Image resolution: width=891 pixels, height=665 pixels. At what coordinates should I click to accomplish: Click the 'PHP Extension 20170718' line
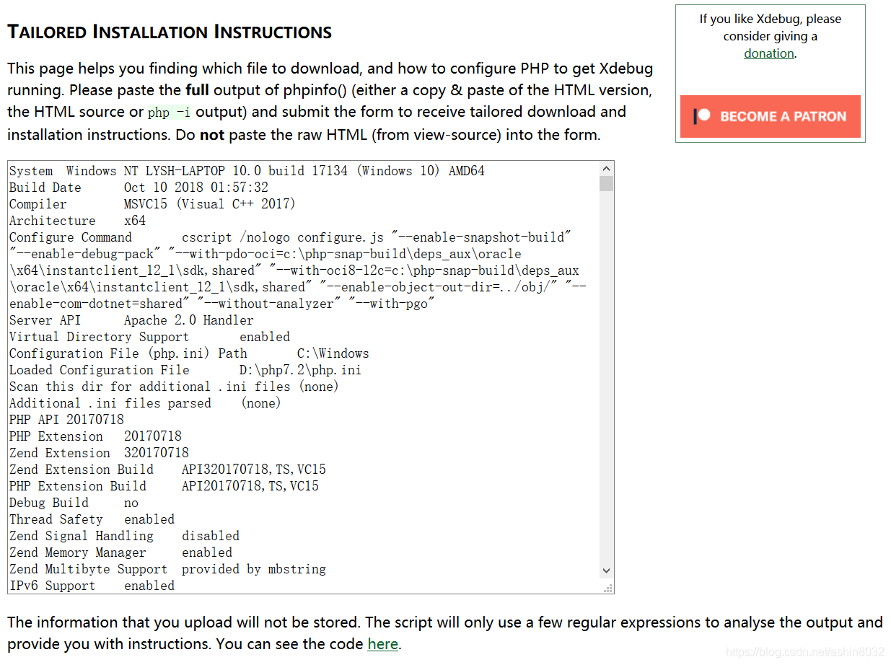pyautogui.click(x=95, y=436)
